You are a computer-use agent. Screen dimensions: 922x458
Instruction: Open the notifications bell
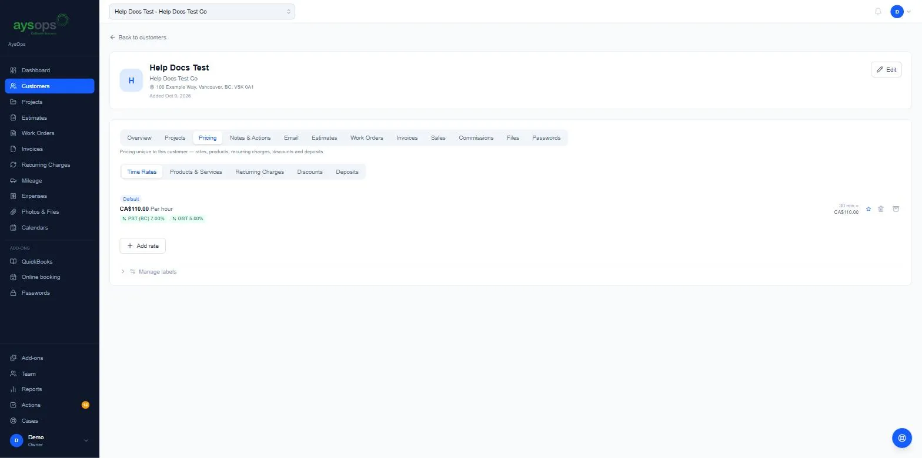(x=878, y=12)
